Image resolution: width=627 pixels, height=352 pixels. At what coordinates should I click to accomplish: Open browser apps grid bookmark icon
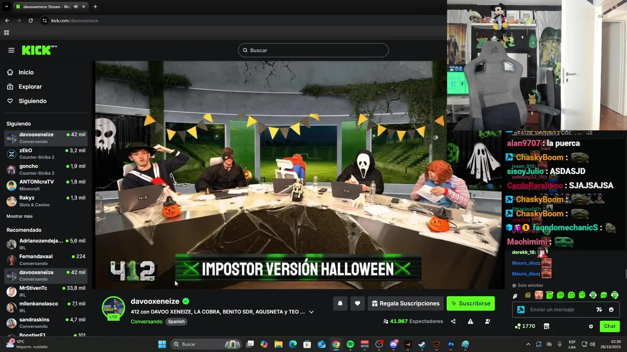click(x=6, y=33)
